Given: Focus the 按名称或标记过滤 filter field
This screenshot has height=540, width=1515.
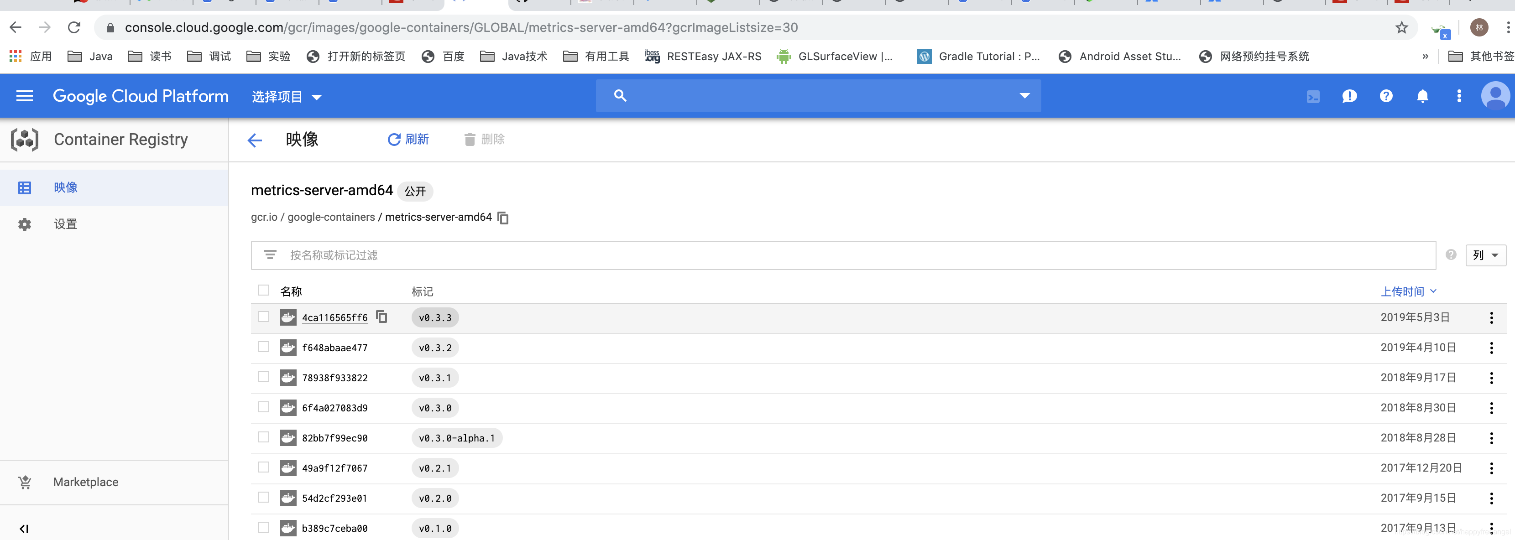Looking at the screenshot, I should click(x=843, y=255).
